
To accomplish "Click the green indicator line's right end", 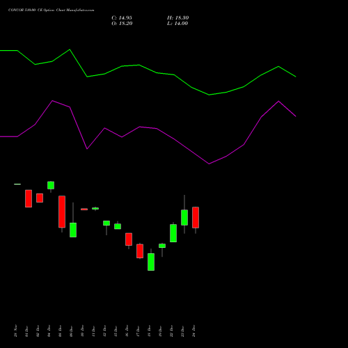I will click(296, 77).
